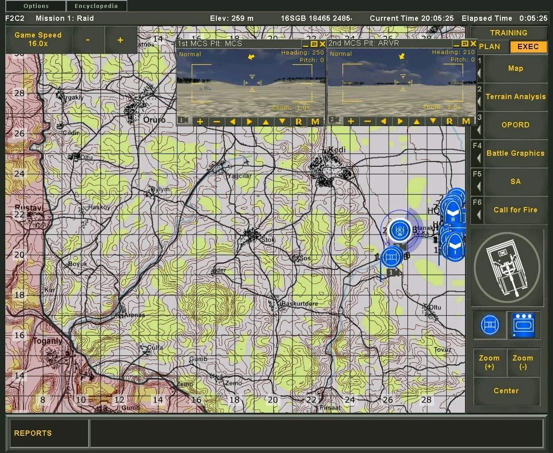This screenshot has width=553, height=453.
Task: Open the Encyclopedia tab
Action: [x=96, y=6]
